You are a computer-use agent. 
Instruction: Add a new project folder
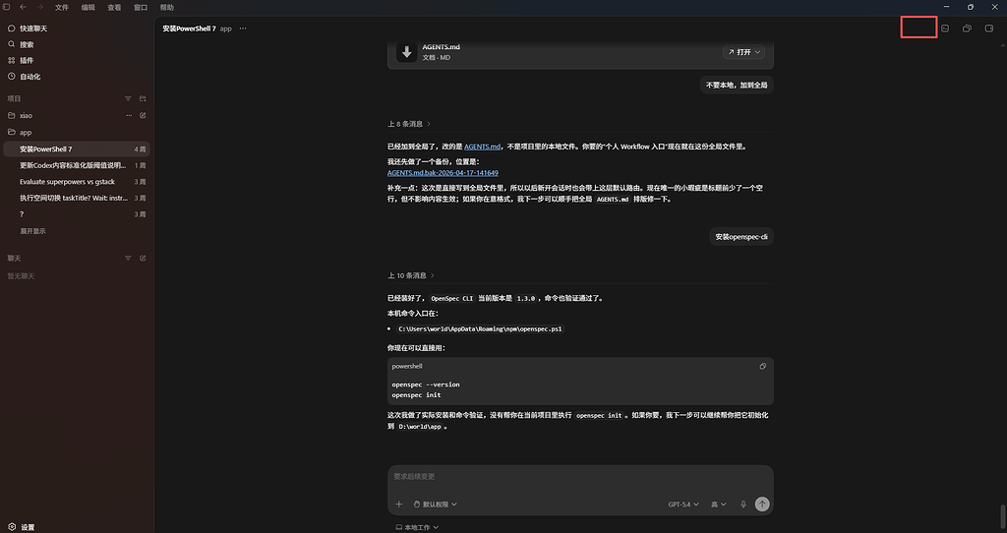pyautogui.click(x=143, y=99)
